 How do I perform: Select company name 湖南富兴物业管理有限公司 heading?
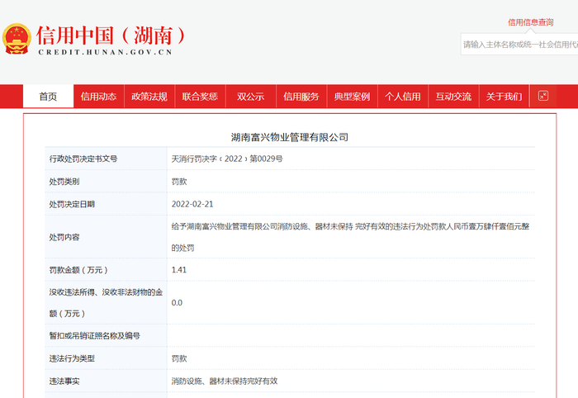pos(290,137)
